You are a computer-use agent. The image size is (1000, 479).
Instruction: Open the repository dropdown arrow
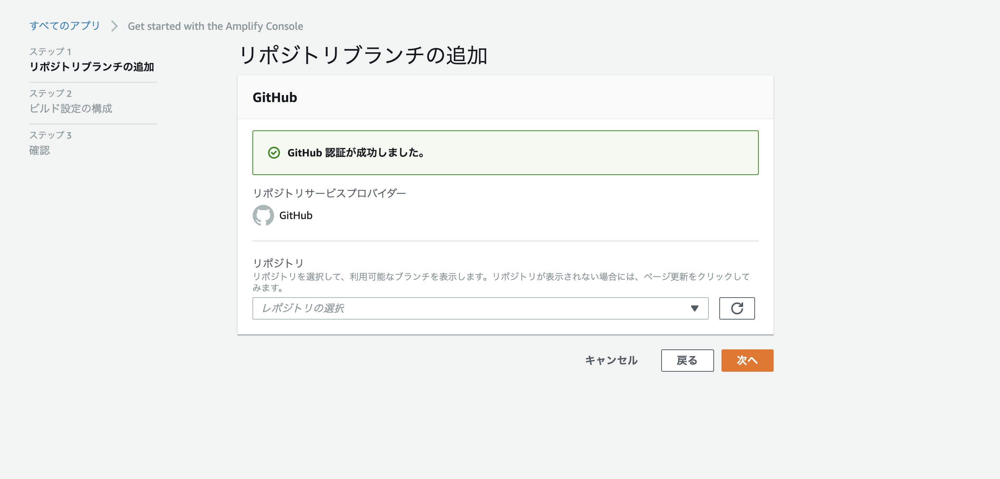pyautogui.click(x=694, y=308)
